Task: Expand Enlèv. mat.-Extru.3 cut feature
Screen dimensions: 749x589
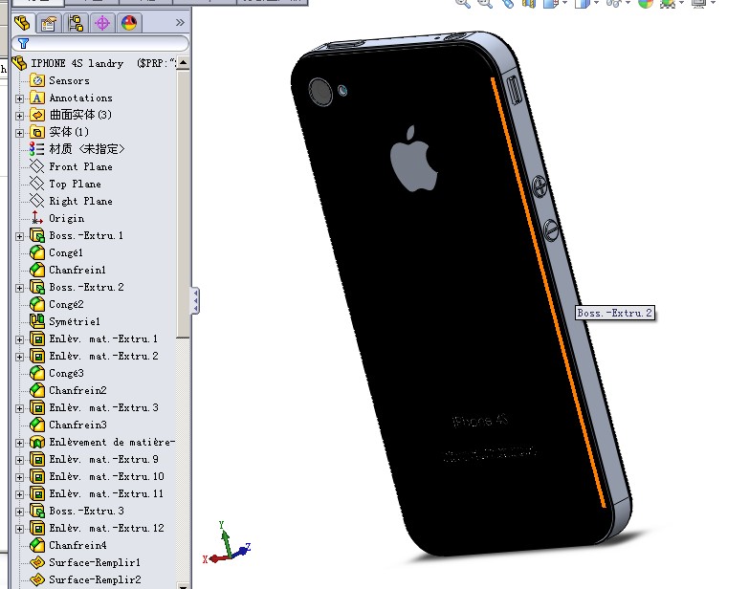Action: click(19, 408)
